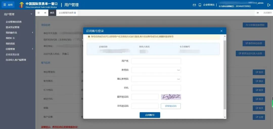
Task: Open 登录凭证管理 in the sidebar
Action: (x=13, y=27)
